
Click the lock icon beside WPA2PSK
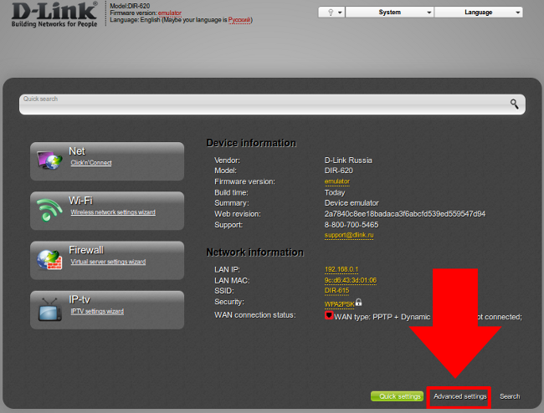click(359, 302)
